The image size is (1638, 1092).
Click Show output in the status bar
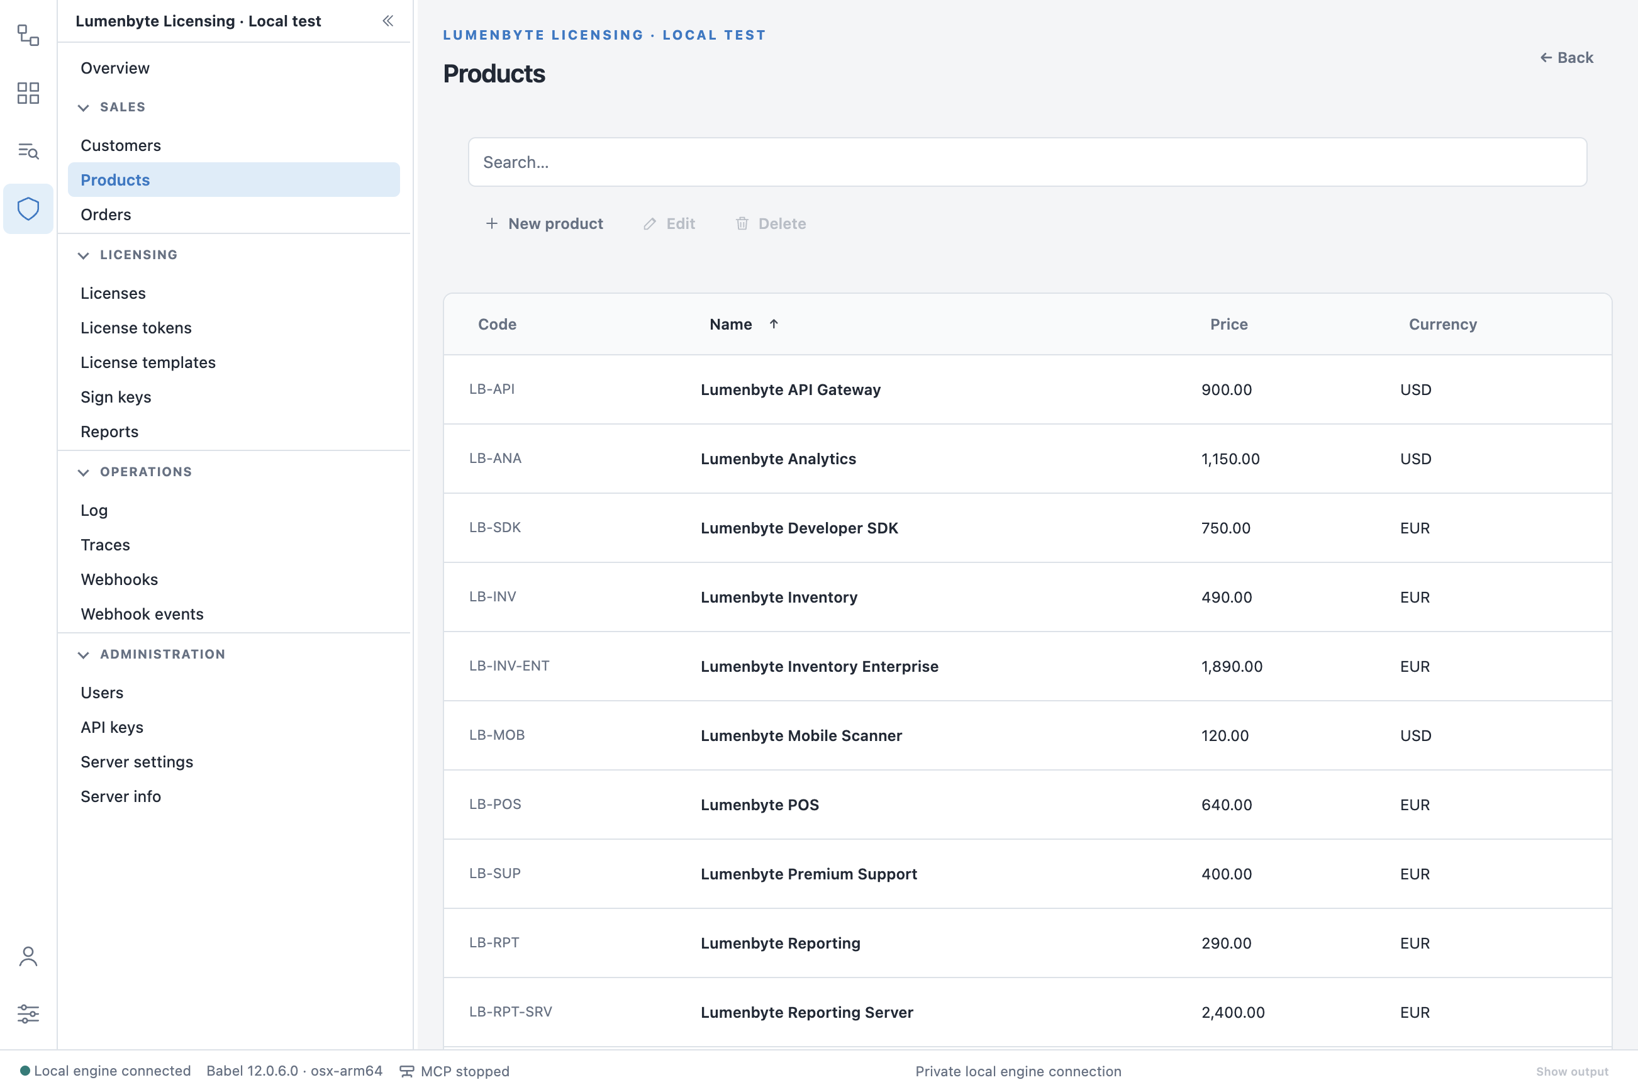pos(1572,1071)
